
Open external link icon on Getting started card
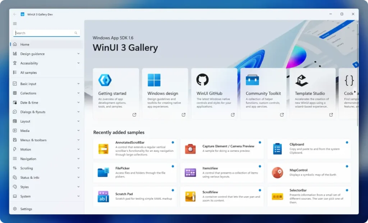pyautogui.click(x=134, y=115)
